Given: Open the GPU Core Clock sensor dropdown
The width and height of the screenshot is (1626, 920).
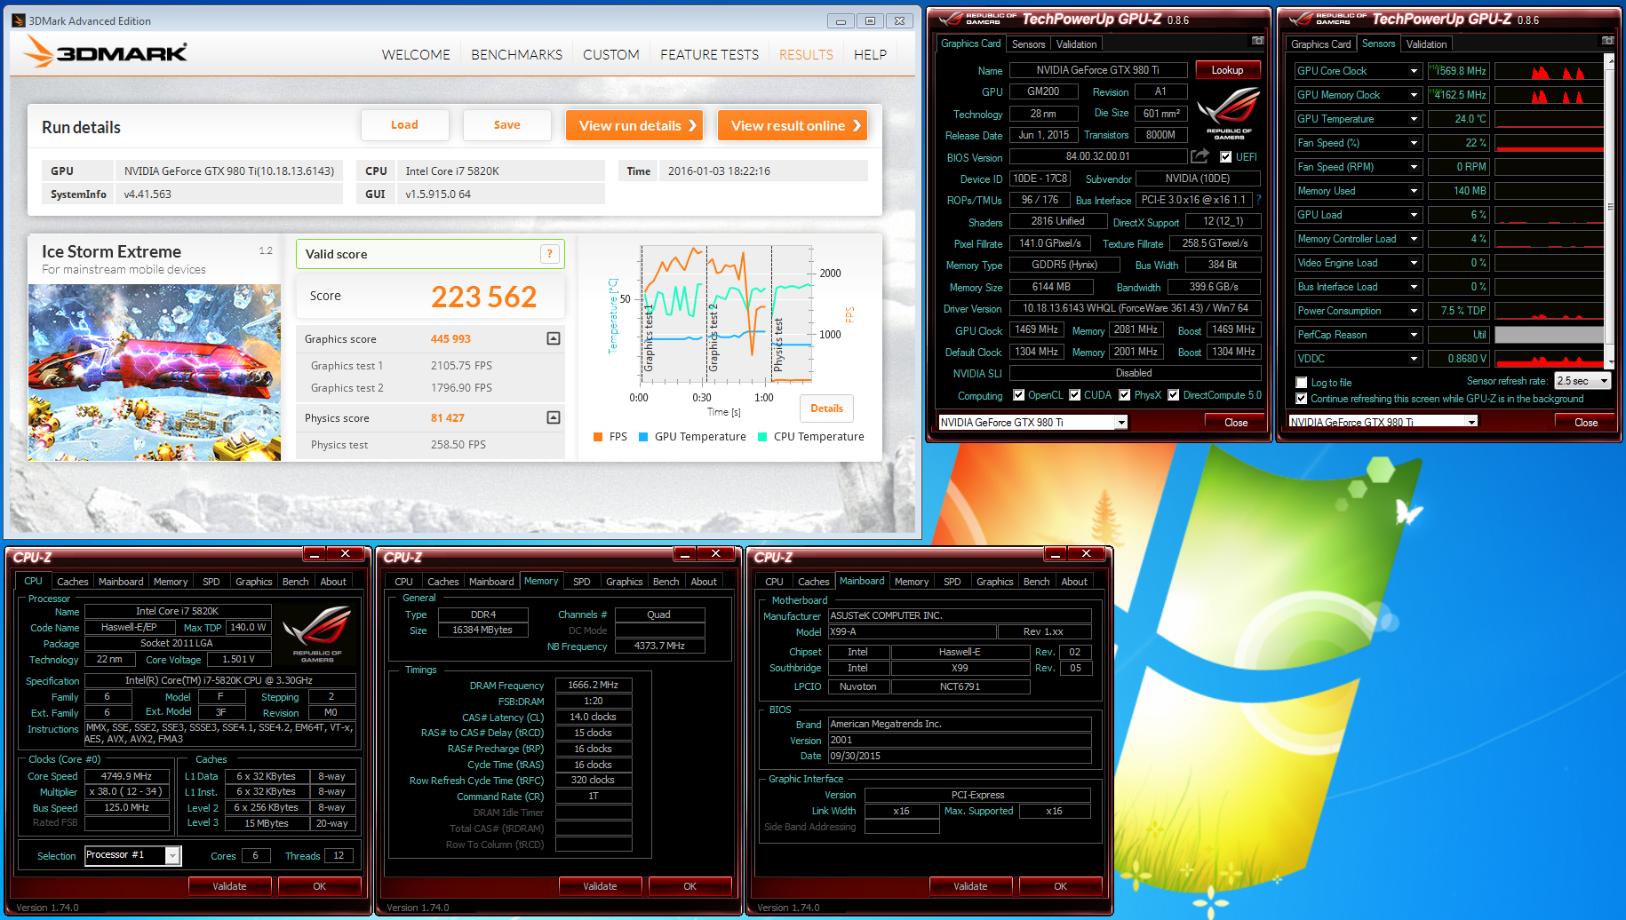Looking at the screenshot, I should [1414, 71].
